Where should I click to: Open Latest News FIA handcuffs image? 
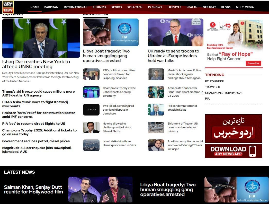coord(237,190)
